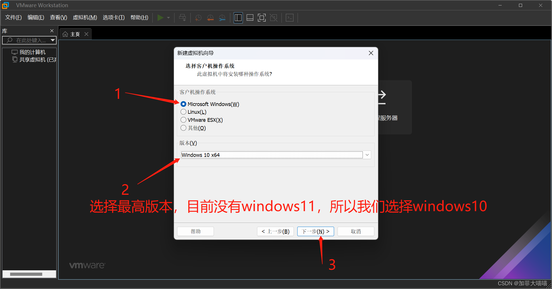552x289 pixels.
Task: Switch to the 主页 tab
Action: (x=75, y=34)
